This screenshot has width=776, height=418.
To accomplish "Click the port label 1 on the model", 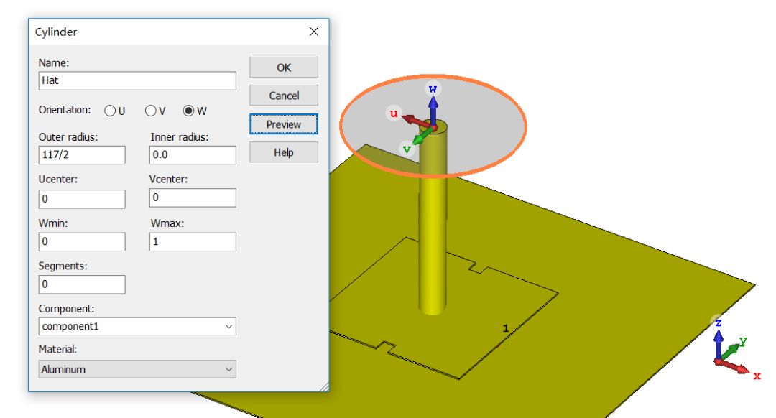I will tap(505, 328).
